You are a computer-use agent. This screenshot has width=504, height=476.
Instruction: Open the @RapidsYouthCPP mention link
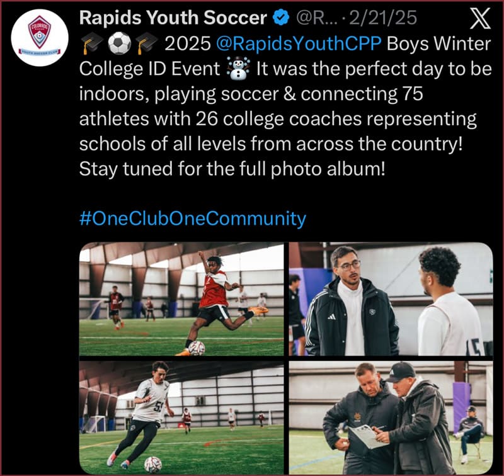[x=299, y=43]
